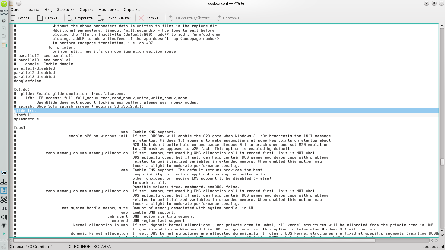
Task: Toggle the ВСТАВКА insert mode indicator
Action: click(102, 247)
